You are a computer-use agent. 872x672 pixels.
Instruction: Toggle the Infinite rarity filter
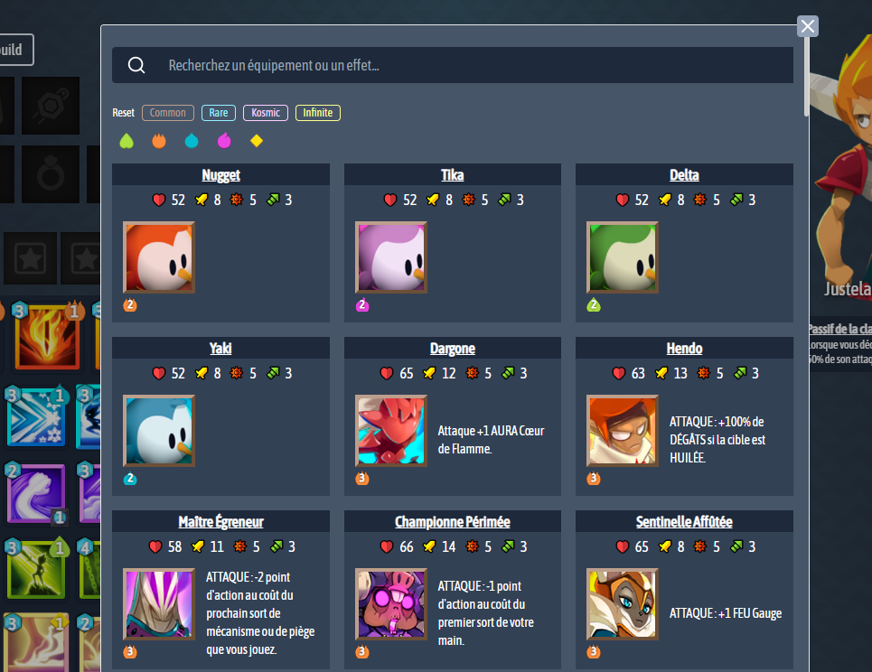point(317,113)
